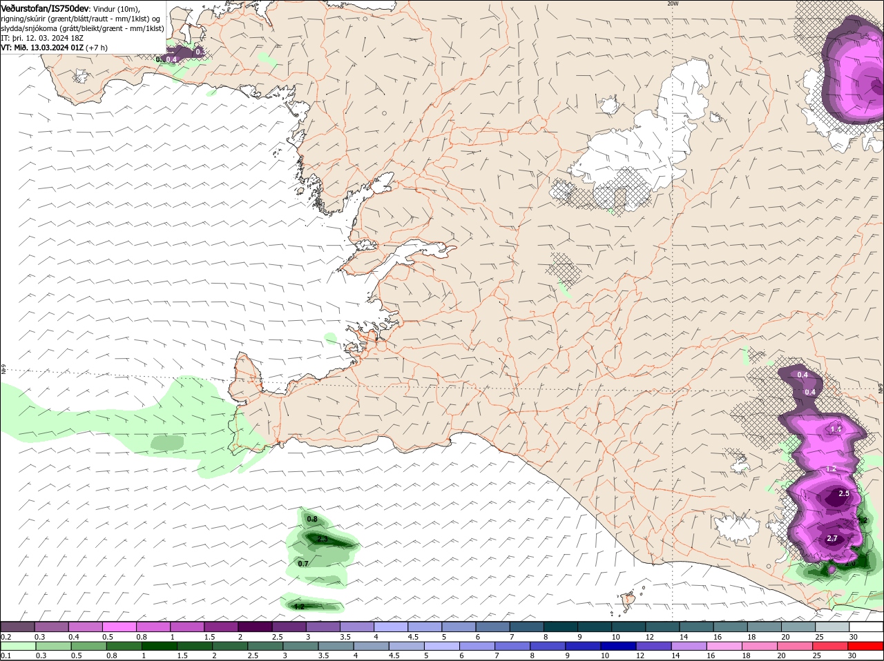This screenshot has width=884, height=661.
Task: Click the 2.5 value in the purple snow area
Action: 844,493
